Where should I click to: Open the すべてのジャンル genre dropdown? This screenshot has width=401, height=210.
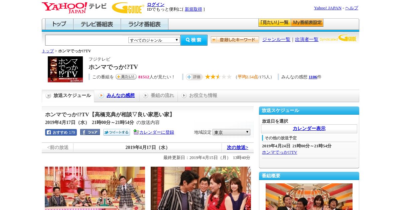[x=154, y=40]
